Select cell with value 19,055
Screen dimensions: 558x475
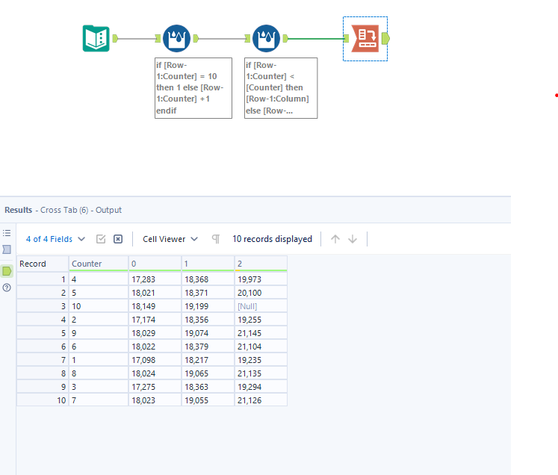point(208,400)
